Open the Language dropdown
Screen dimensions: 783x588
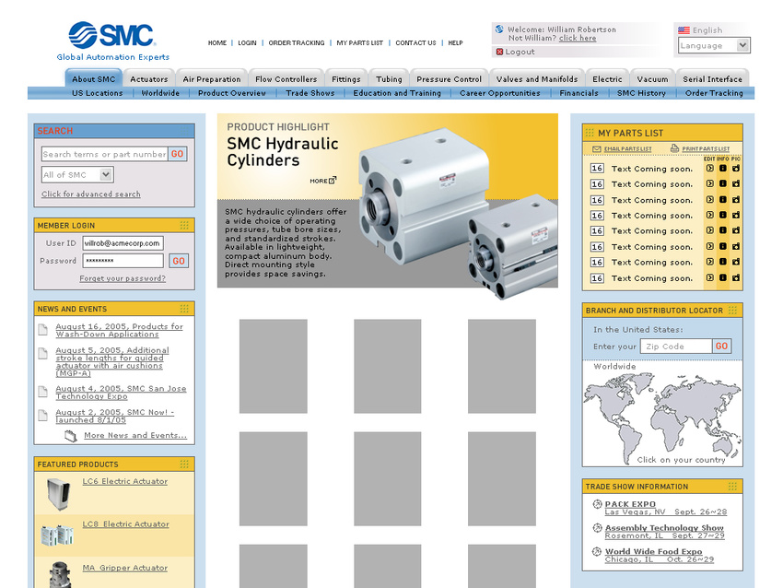click(714, 45)
